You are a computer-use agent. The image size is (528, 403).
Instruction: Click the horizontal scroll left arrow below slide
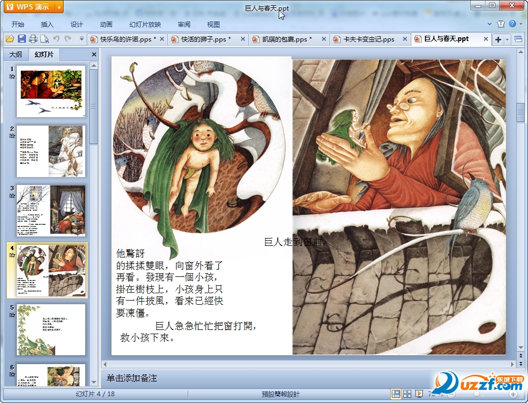click(x=105, y=364)
